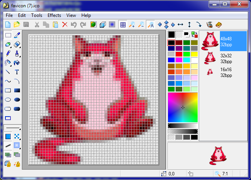The height and width of the screenshot is (180, 251).
Task: Select the paint bucket fill tool
Action: coord(17,63)
